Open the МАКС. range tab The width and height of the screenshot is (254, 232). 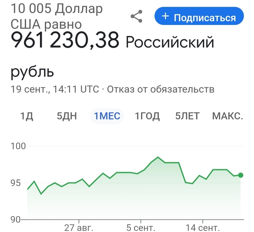pyautogui.click(x=227, y=116)
